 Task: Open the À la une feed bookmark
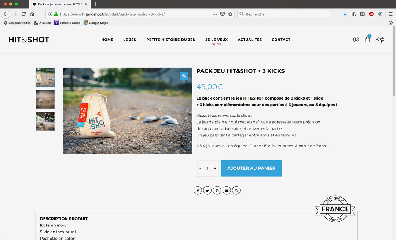(x=43, y=23)
